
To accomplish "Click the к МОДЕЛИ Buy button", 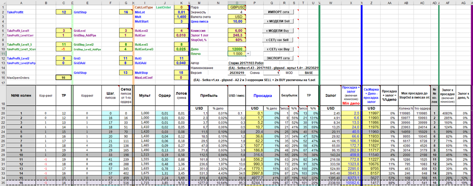I will [279, 31].
